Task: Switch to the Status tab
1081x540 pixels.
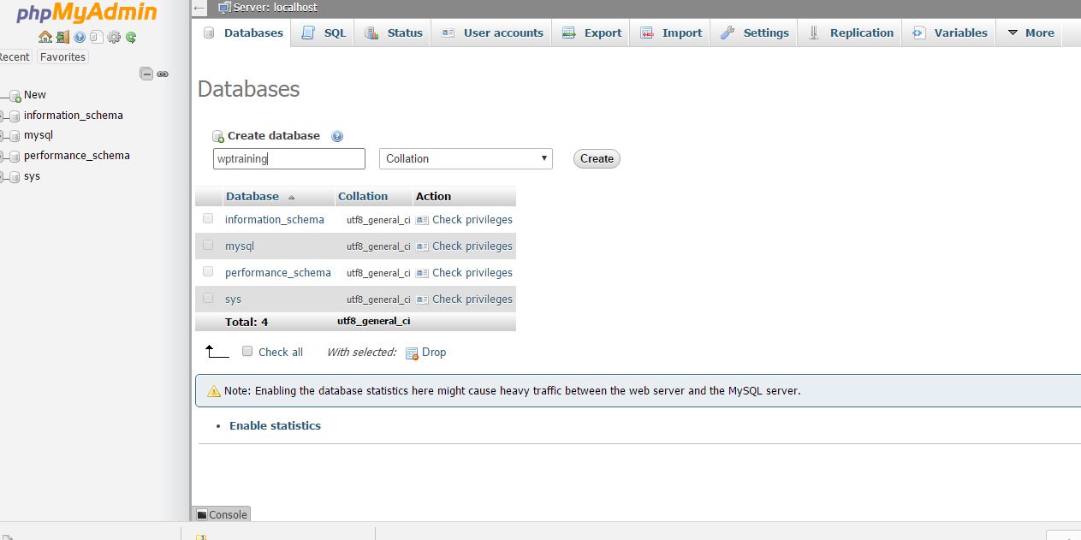Action: coord(394,33)
